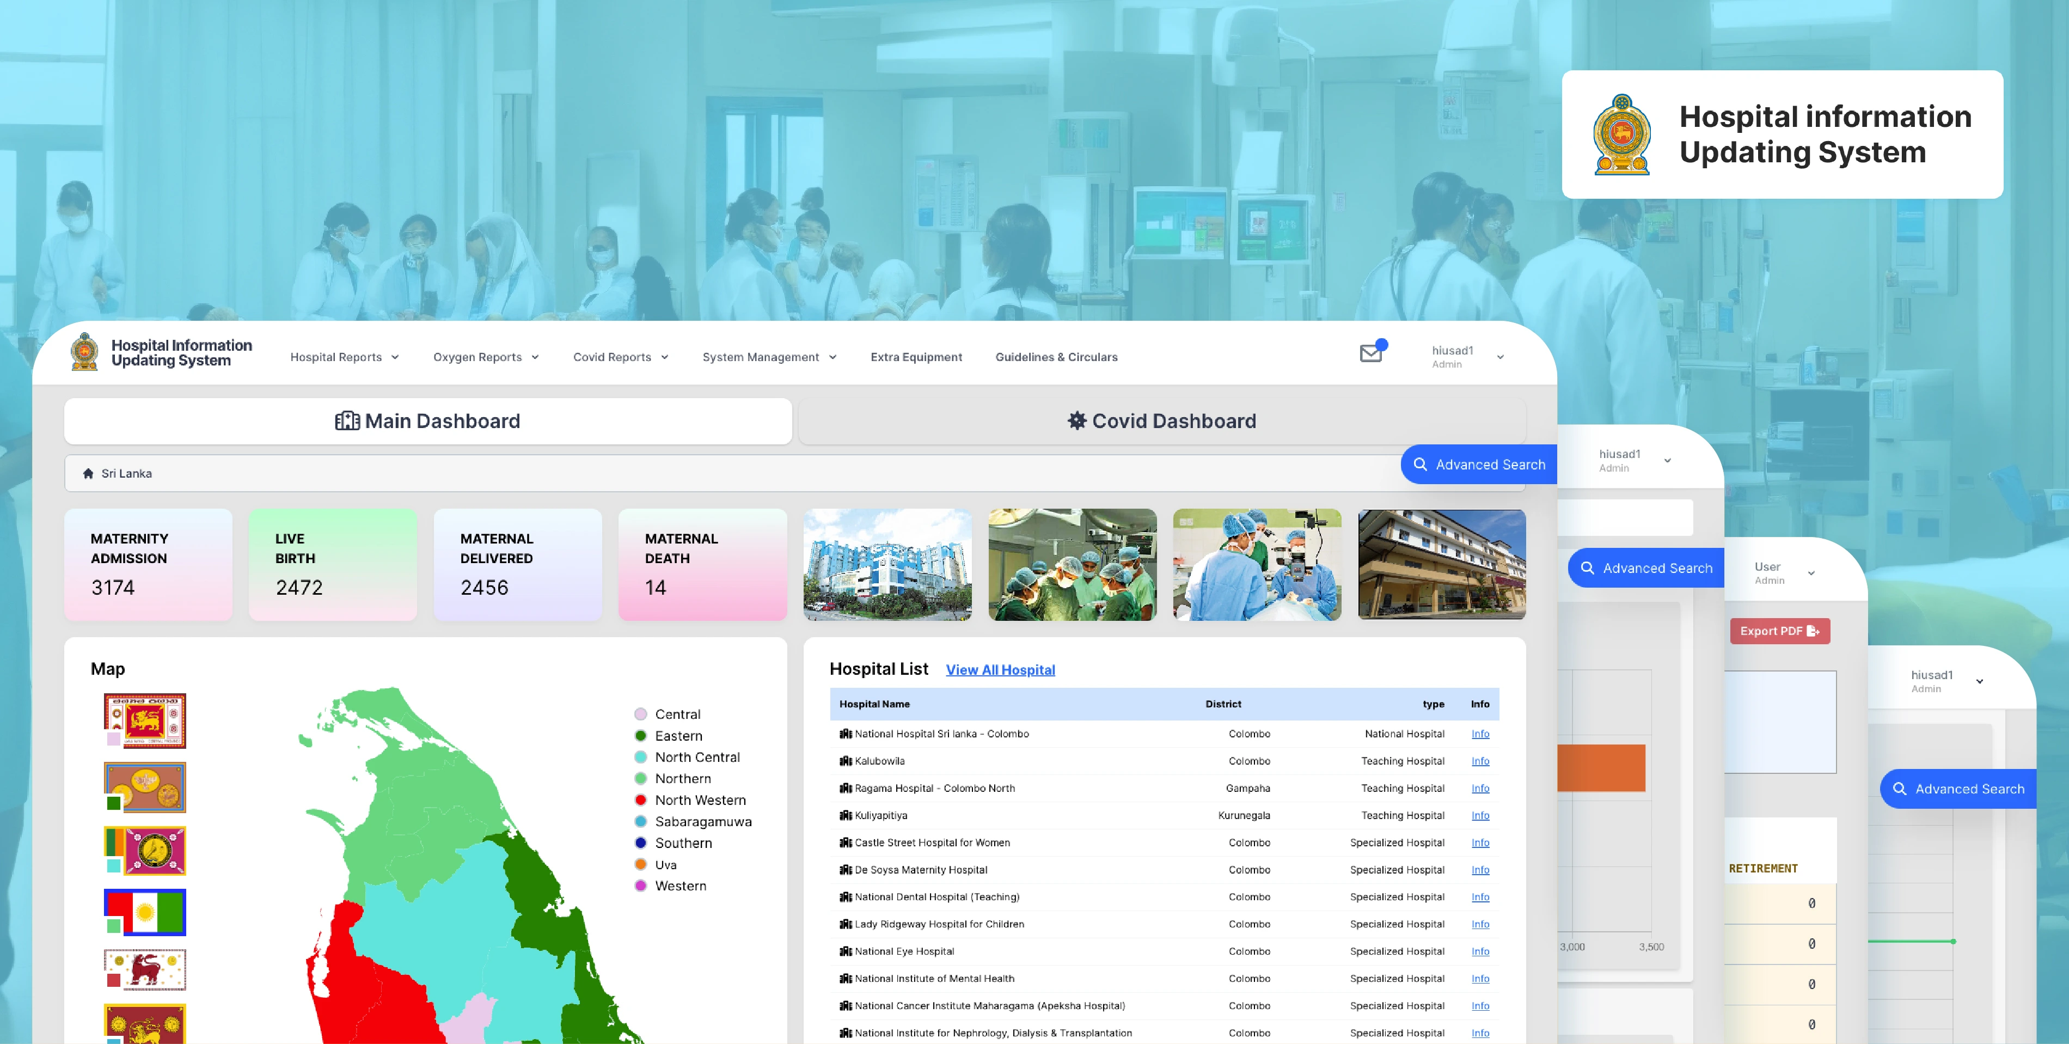Toggle the North Western legend marker
Screen dimensions: 2069x1044
click(640, 799)
